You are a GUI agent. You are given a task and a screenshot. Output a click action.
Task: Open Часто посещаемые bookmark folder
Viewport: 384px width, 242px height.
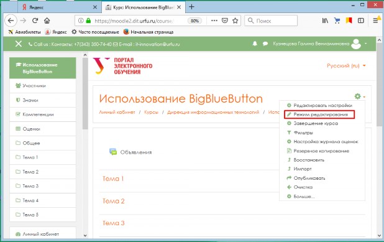point(95,32)
